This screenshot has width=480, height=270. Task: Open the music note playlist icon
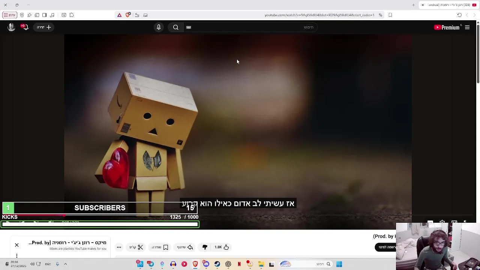pyautogui.click(x=52, y=15)
